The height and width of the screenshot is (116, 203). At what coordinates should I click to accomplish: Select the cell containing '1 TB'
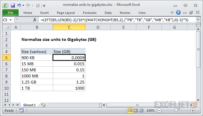point(37,88)
